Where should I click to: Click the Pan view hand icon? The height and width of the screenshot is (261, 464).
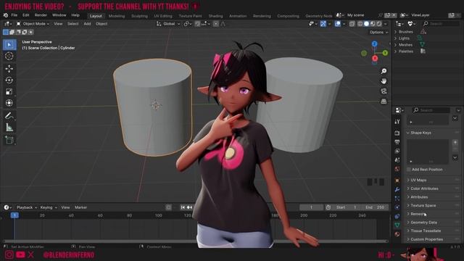pos(384,81)
